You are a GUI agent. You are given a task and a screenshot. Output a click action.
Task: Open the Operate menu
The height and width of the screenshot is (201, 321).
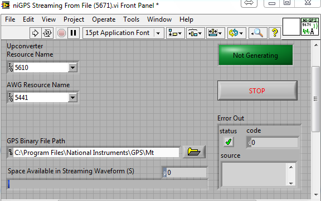104,19
